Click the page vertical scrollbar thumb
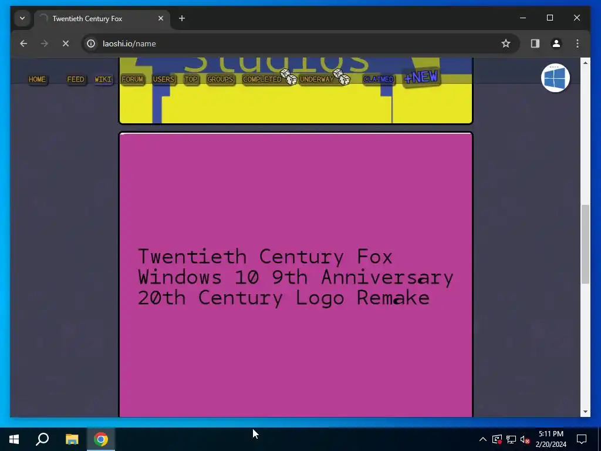This screenshot has height=451, width=601. tap(585, 244)
